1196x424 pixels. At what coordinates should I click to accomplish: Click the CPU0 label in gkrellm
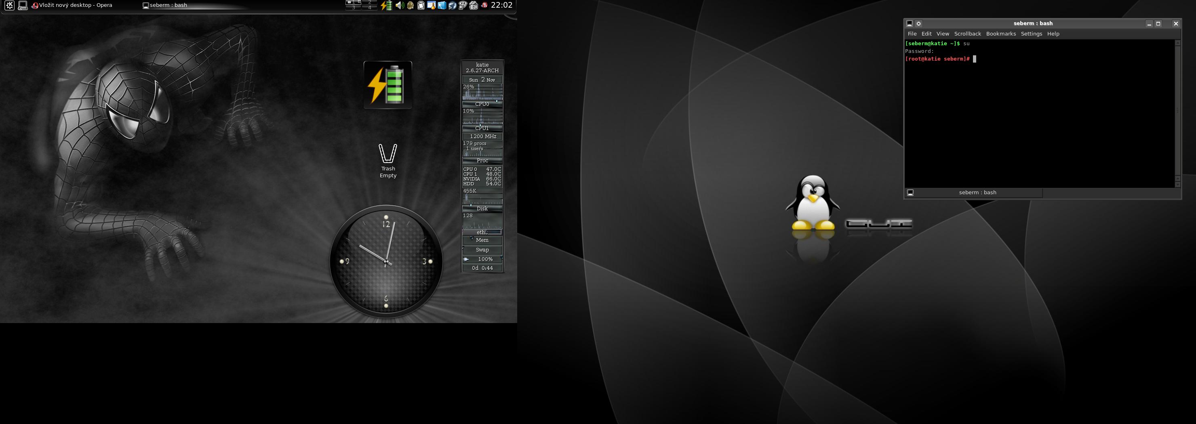point(482,104)
